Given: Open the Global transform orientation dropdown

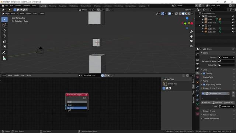Looking at the screenshot, I should [84, 10].
